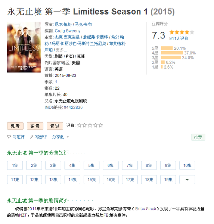Open the 911人评价 ratings link

point(179,38)
